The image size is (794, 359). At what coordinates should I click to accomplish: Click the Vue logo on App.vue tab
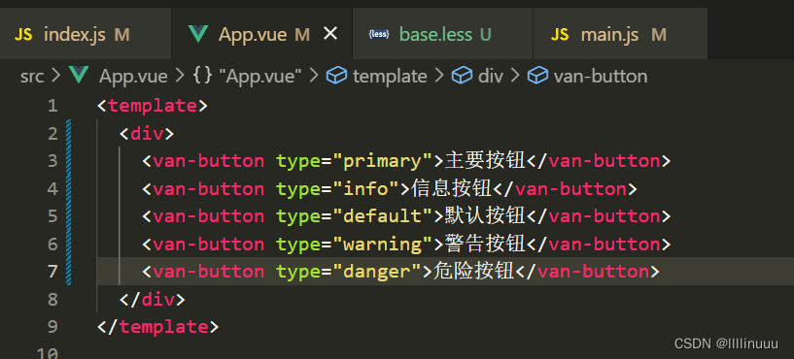[198, 34]
